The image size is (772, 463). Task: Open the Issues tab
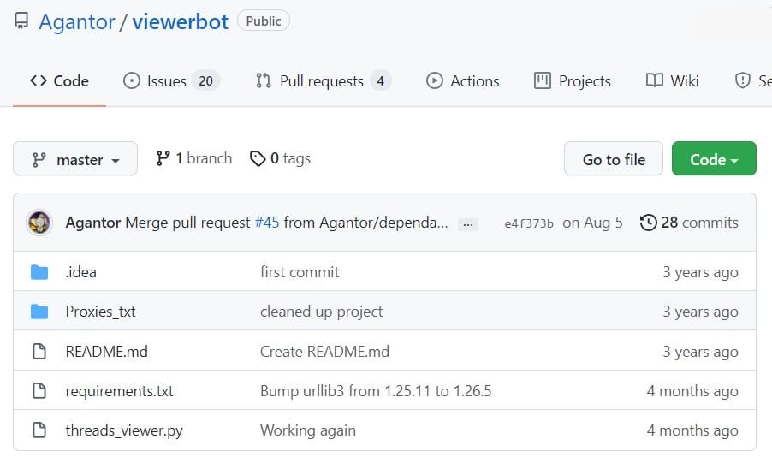point(171,80)
